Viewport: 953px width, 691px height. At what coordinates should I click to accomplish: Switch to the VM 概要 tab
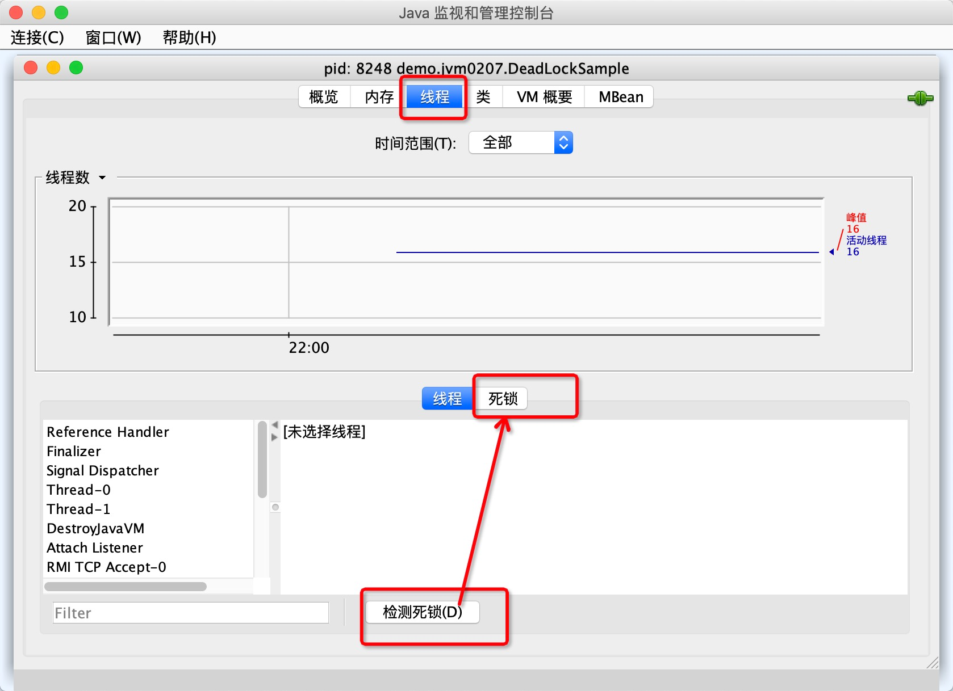[544, 97]
